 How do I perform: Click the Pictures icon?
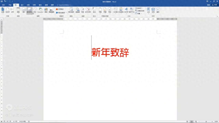[24, 10]
